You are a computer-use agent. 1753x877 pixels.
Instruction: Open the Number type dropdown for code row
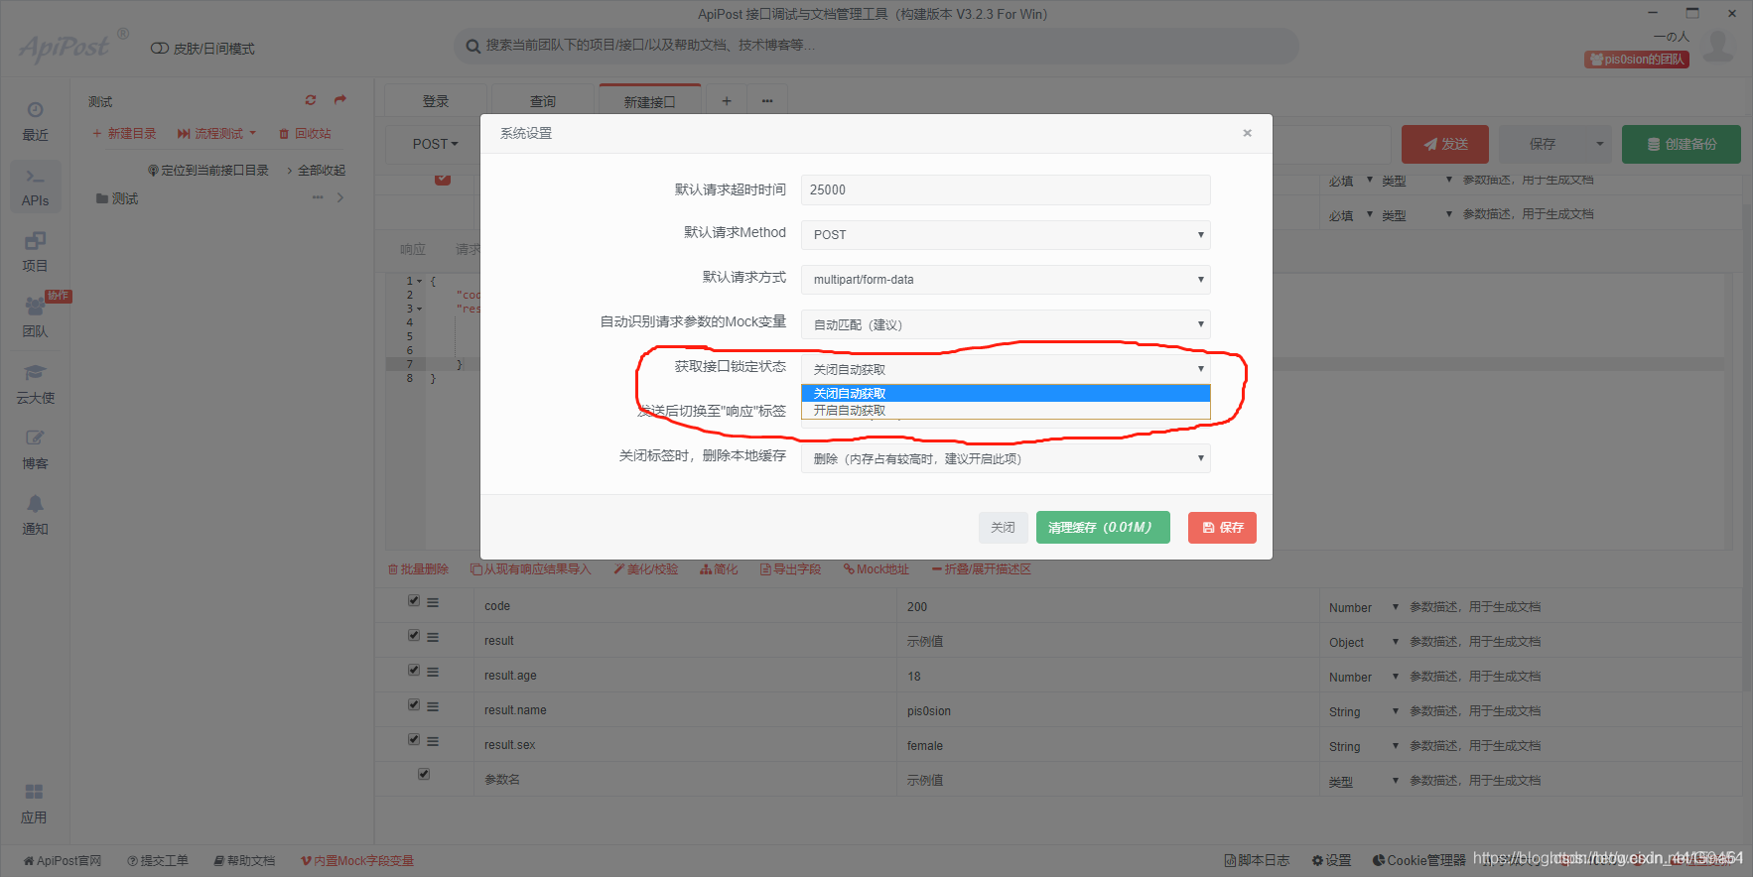coord(1364,607)
